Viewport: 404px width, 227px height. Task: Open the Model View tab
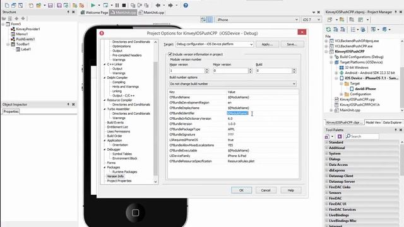click(x=373, y=122)
